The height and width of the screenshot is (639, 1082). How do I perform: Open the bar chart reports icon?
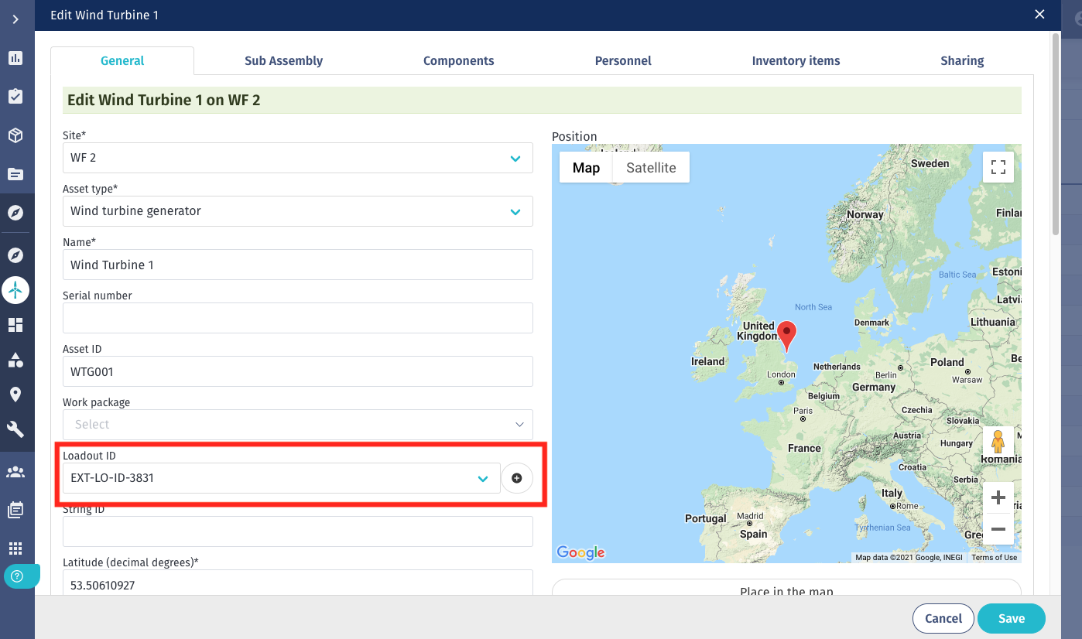coord(15,58)
